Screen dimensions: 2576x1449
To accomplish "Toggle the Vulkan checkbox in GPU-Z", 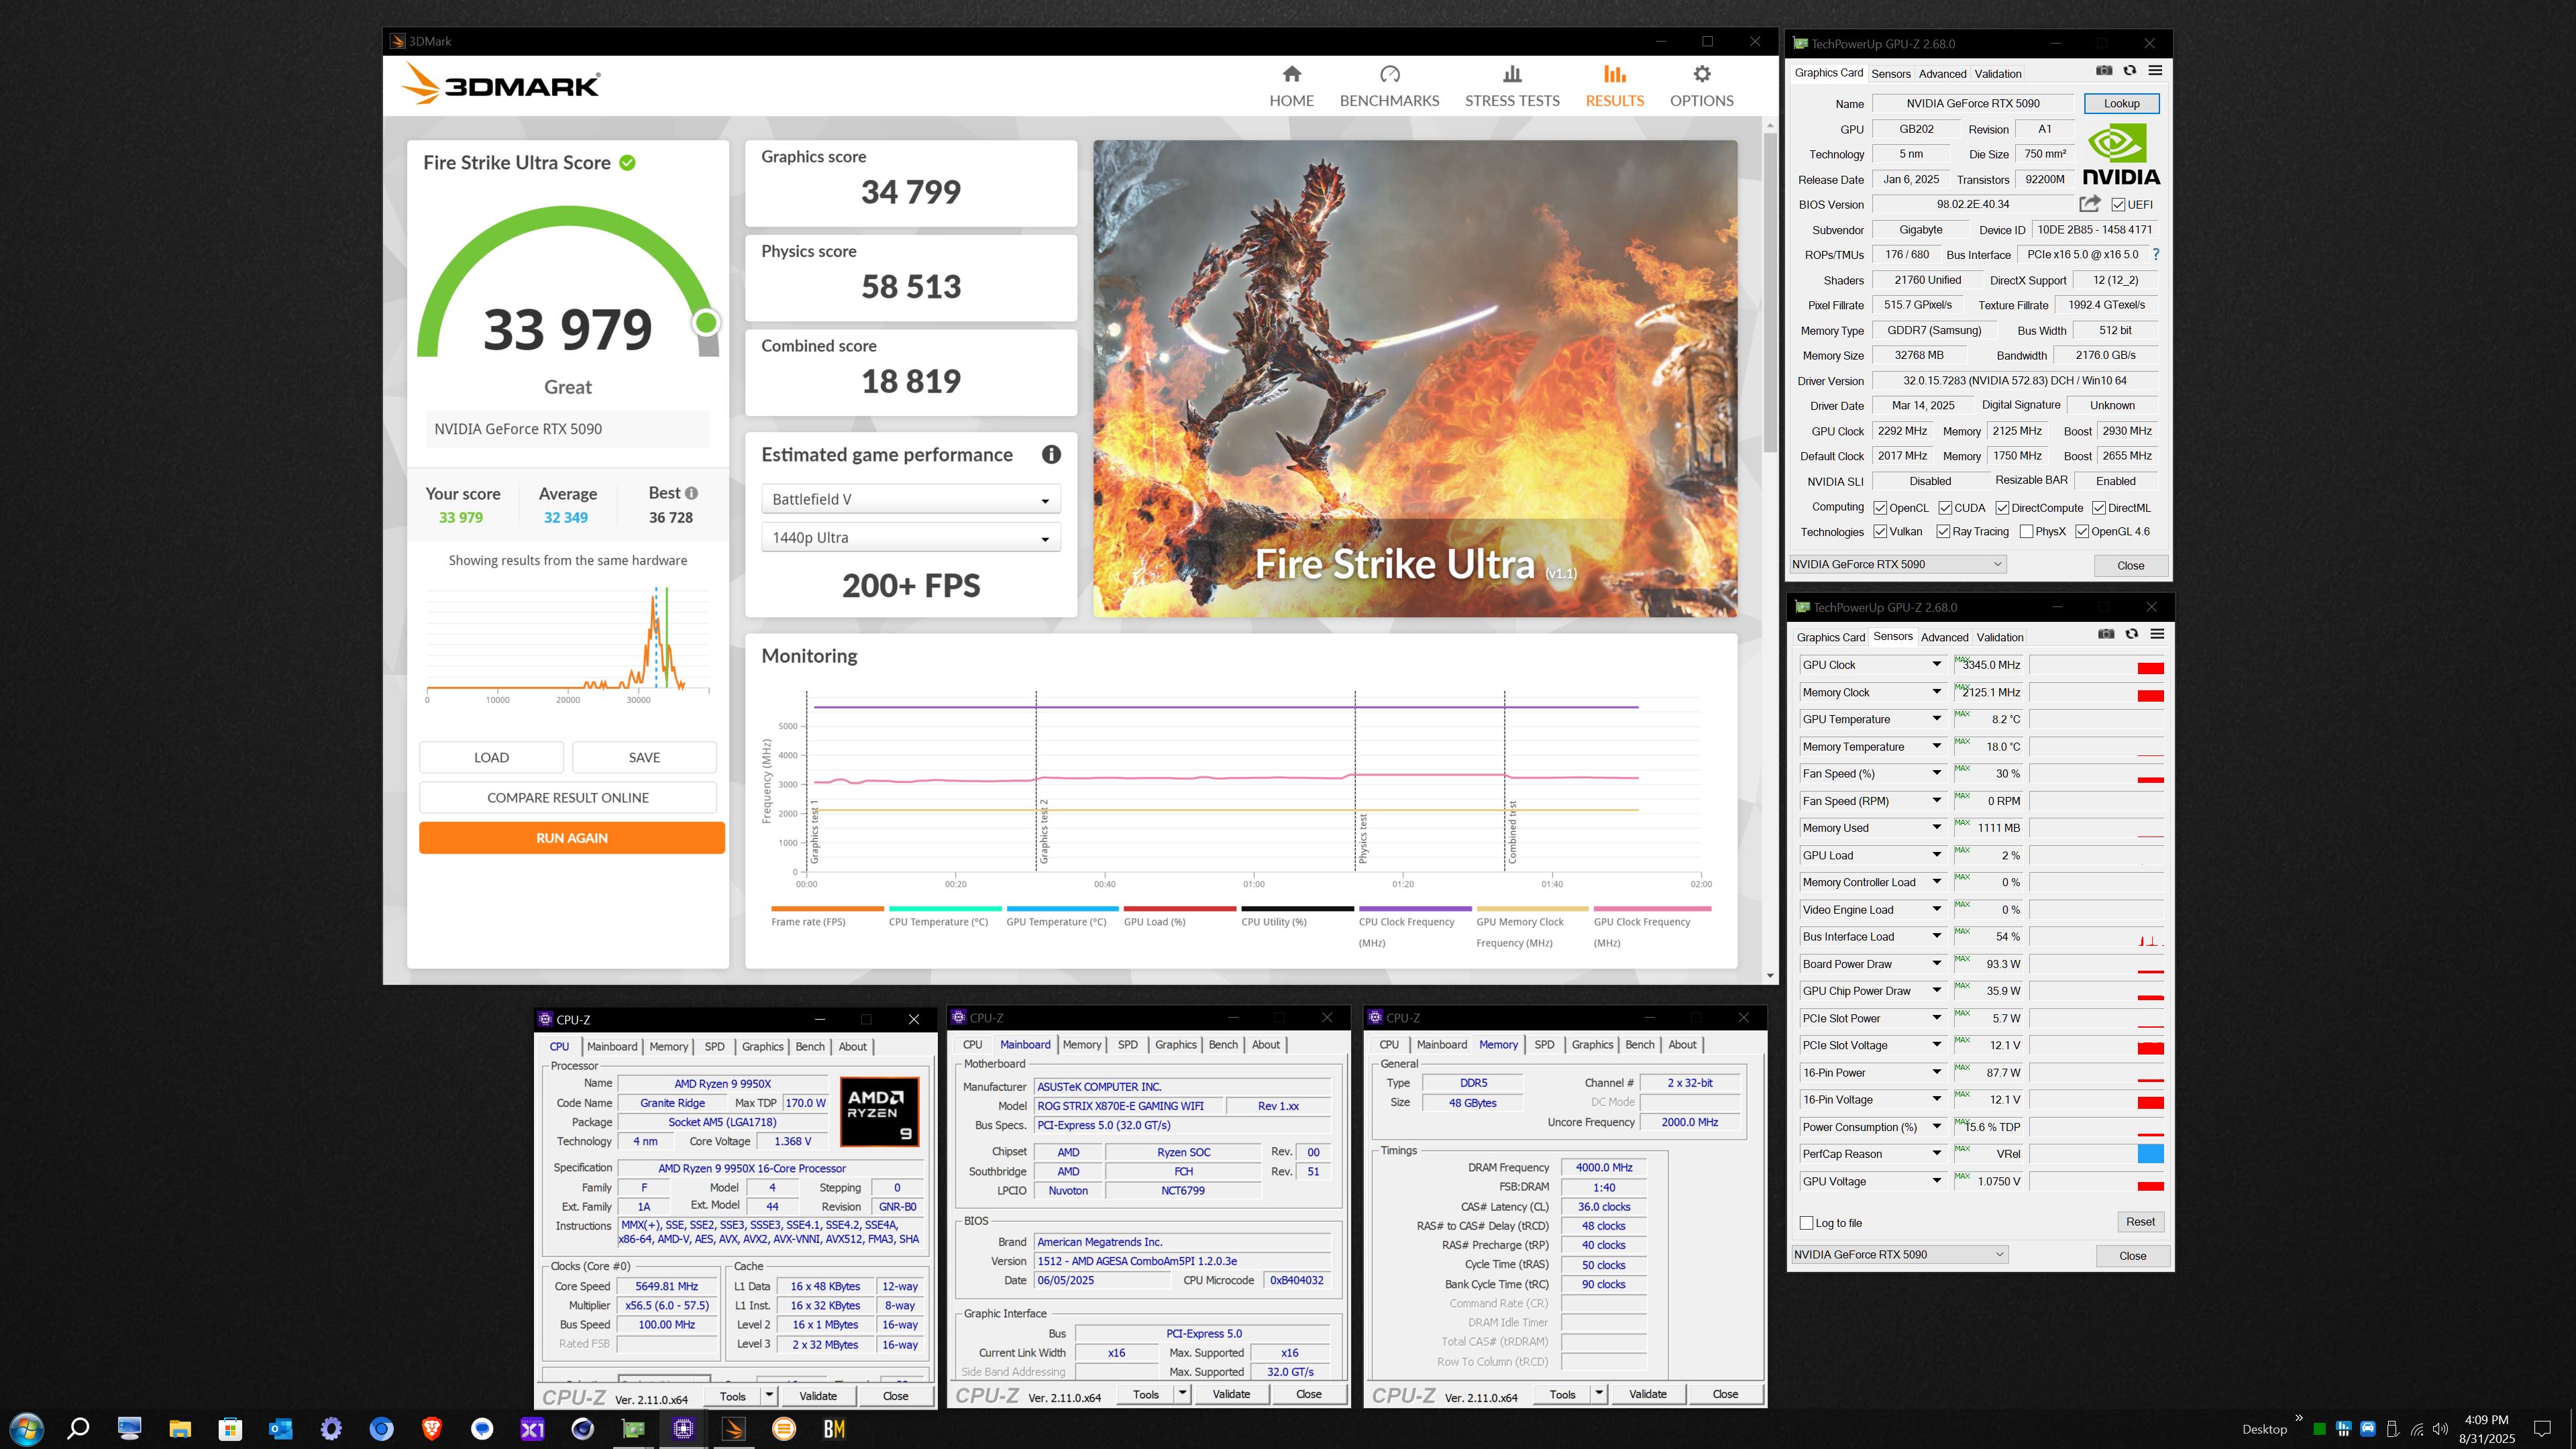I will click(x=1880, y=532).
